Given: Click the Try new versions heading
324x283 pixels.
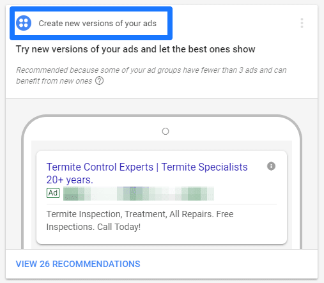Looking at the screenshot, I should click(x=135, y=49).
